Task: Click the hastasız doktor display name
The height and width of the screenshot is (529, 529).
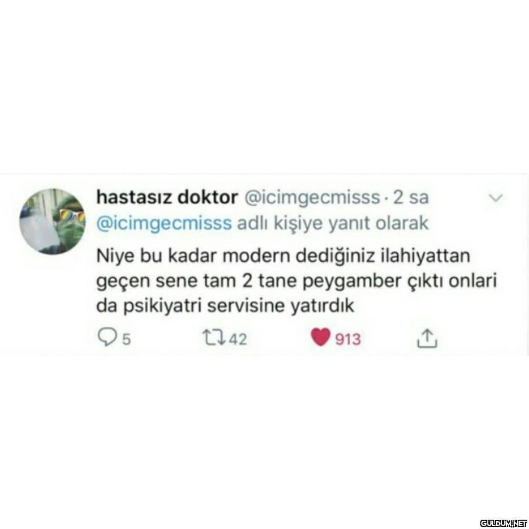Action: pyautogui.click(x=167, y=197)
